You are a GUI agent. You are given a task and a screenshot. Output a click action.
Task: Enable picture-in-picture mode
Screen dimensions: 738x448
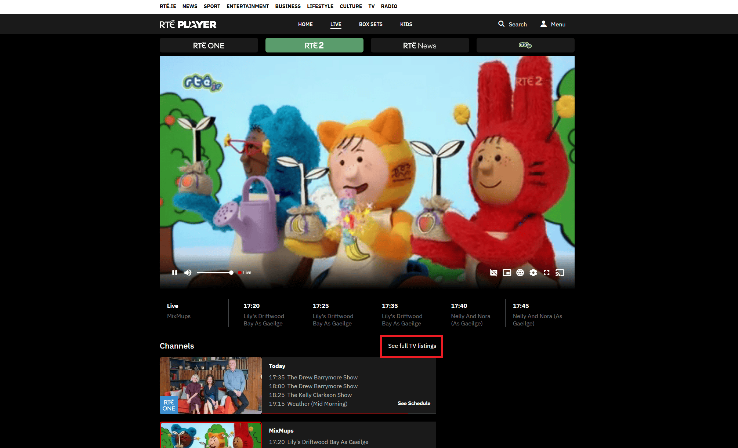pyautogui.click(x=507, y=273)
